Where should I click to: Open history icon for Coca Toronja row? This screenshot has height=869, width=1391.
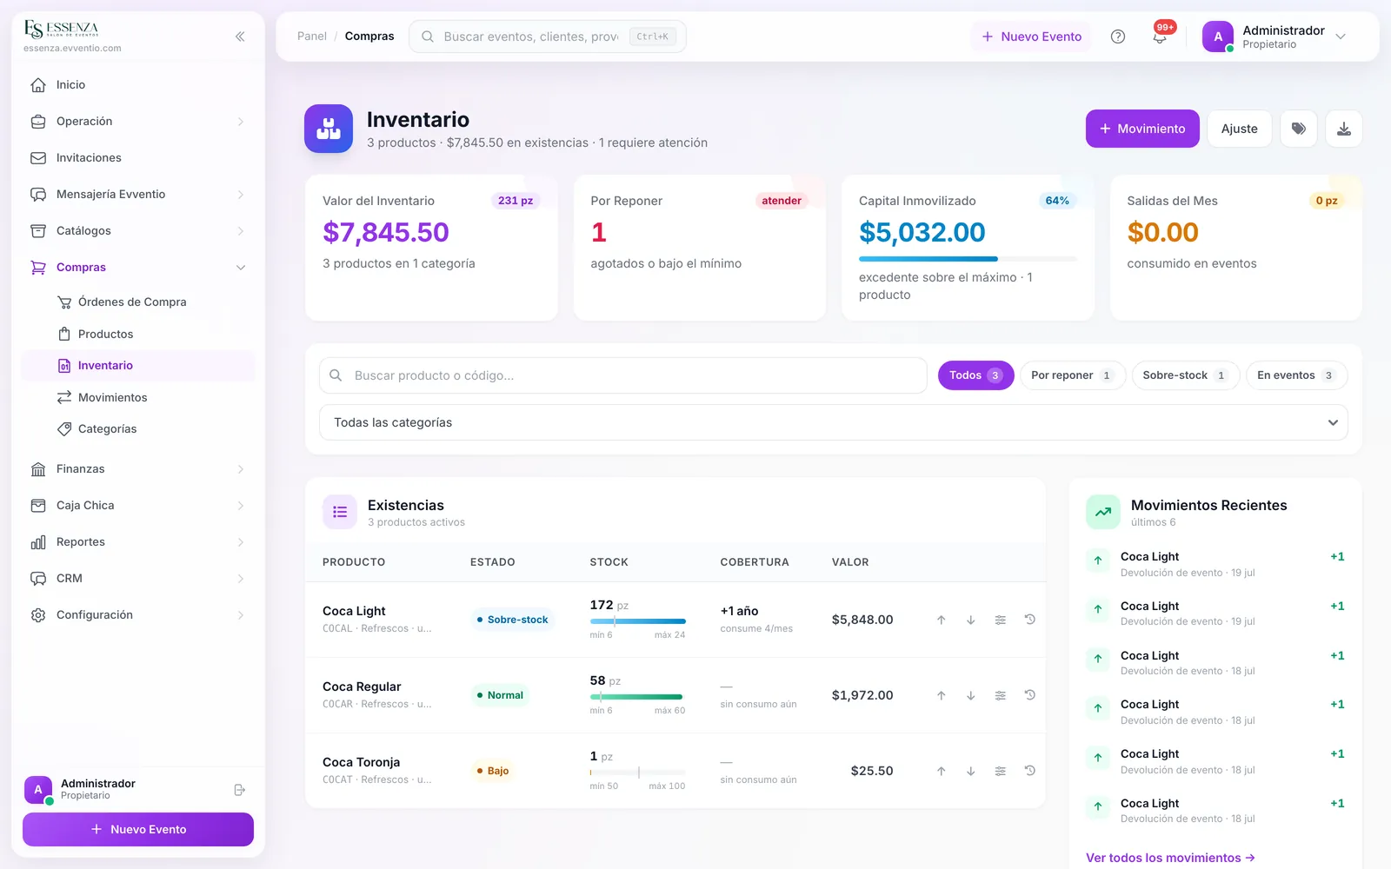click(x=1030, y=771)
